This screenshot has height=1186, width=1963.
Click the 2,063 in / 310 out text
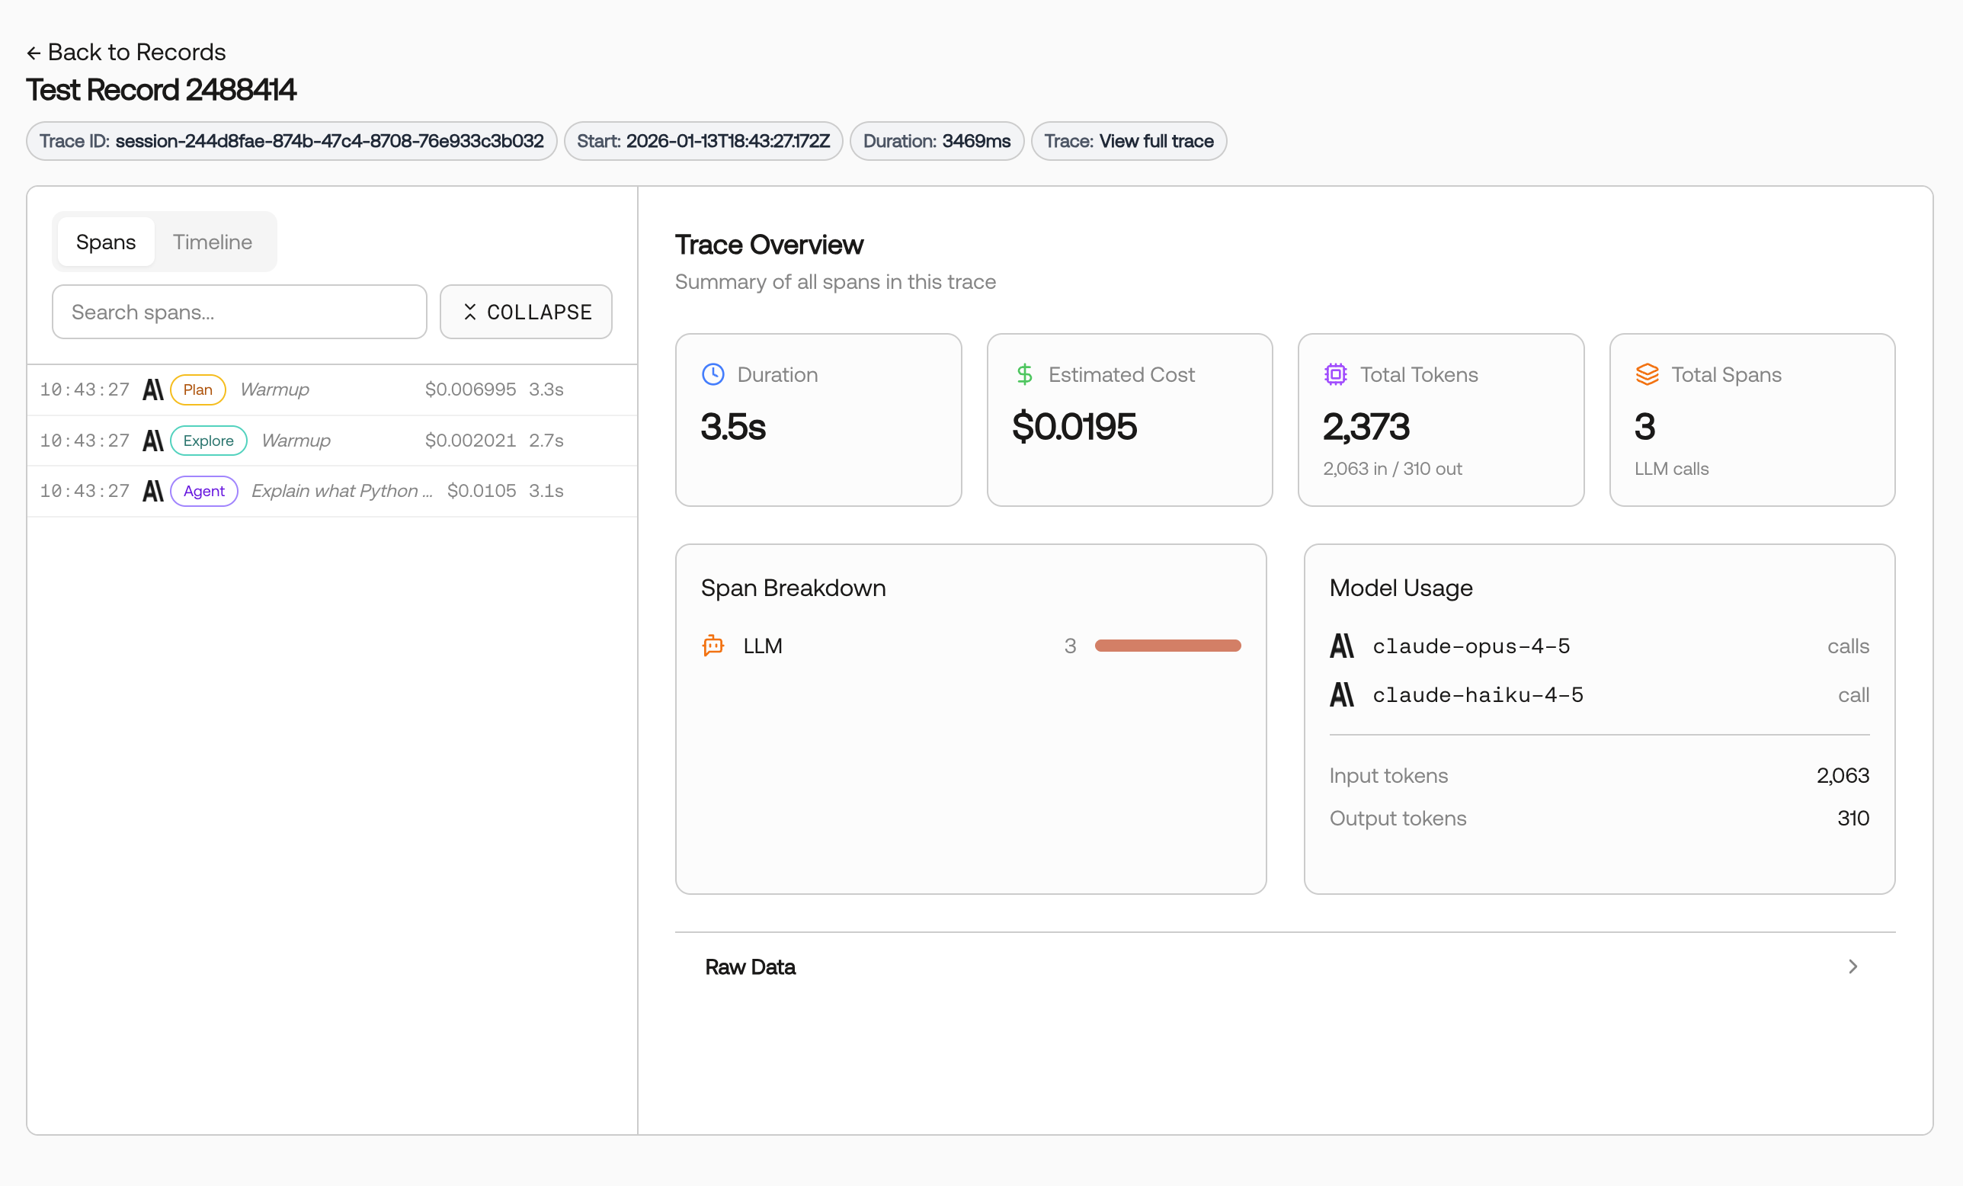coord(1392,469)
